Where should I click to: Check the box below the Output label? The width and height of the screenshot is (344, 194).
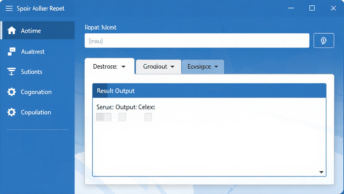[x=122, y=117]
